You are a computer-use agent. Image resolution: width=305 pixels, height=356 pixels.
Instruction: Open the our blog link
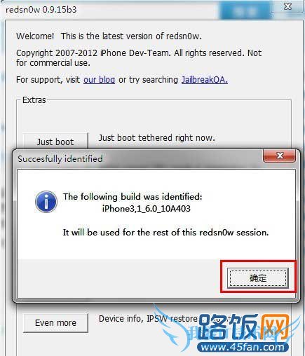[99, 80]
